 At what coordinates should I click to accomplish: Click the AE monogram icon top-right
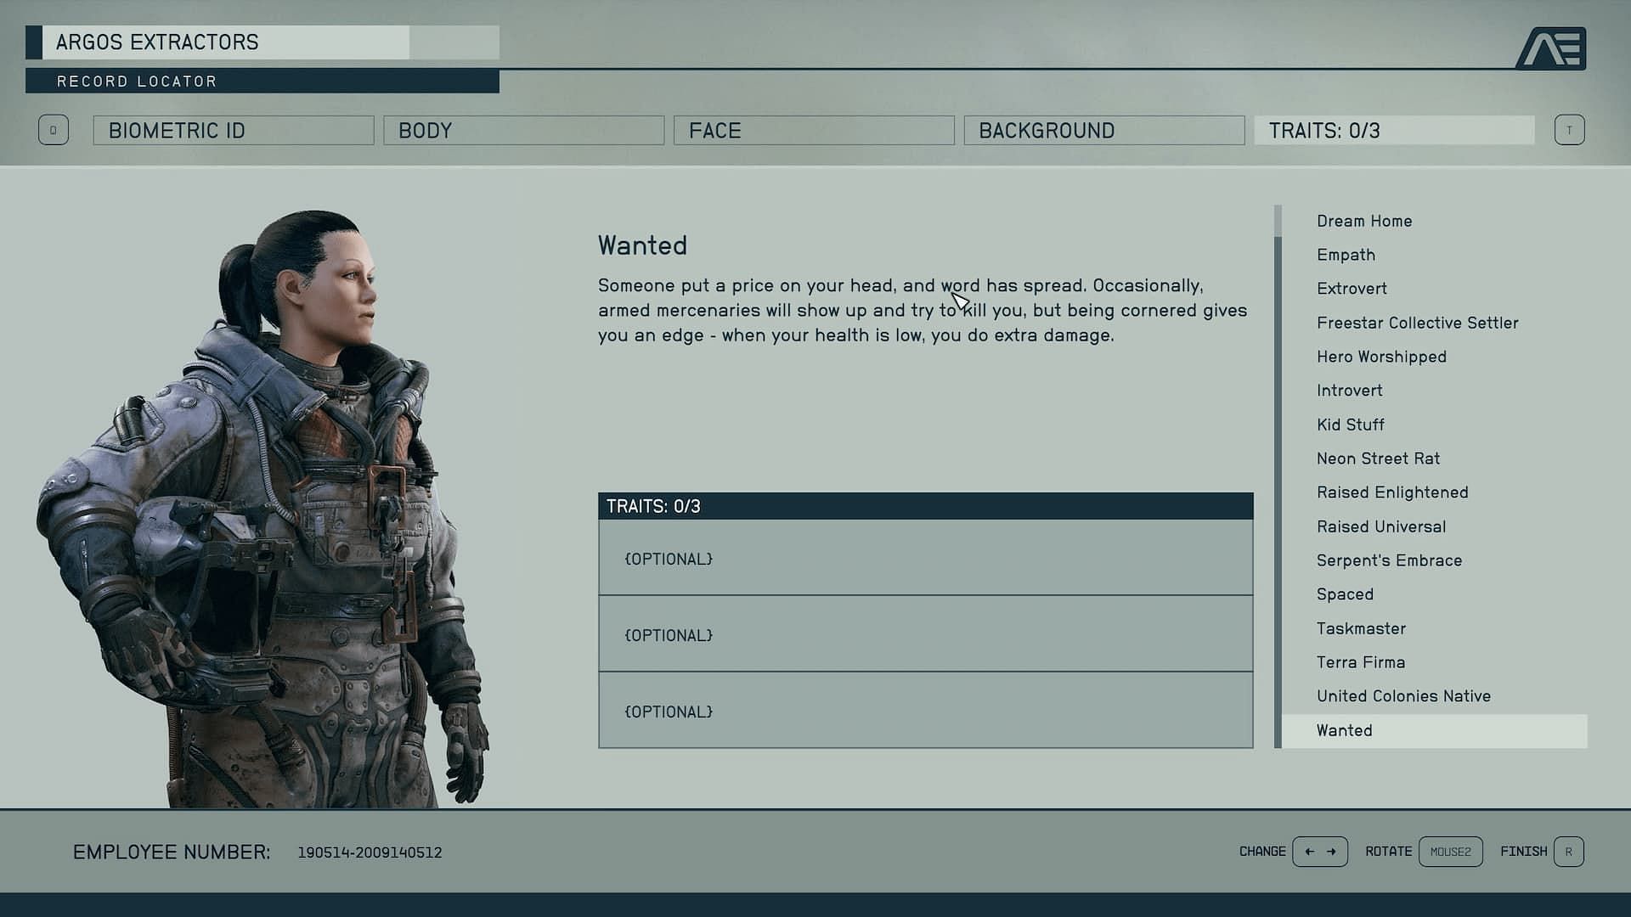tap(1553, 47)
